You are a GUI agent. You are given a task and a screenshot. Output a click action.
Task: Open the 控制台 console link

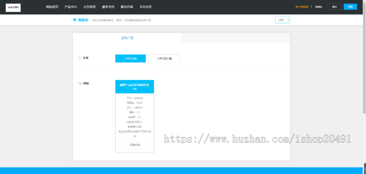[x=318, y=7]
